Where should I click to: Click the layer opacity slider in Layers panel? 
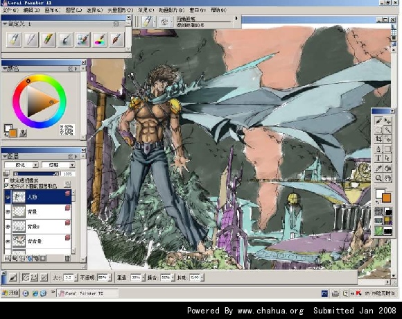tap(36, 174)
